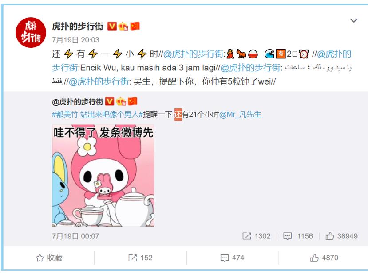
Task: Open quoted author @虎扑的步行街 name
Action: (78, 102)
